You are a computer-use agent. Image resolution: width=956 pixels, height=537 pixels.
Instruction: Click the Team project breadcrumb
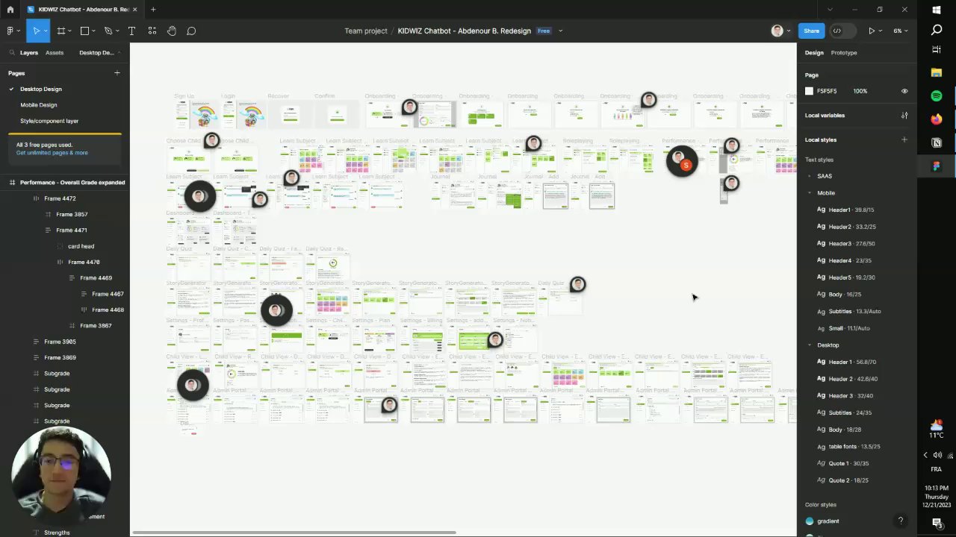point(366,31)
